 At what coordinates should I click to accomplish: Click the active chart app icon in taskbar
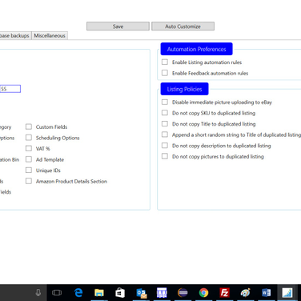287,293
